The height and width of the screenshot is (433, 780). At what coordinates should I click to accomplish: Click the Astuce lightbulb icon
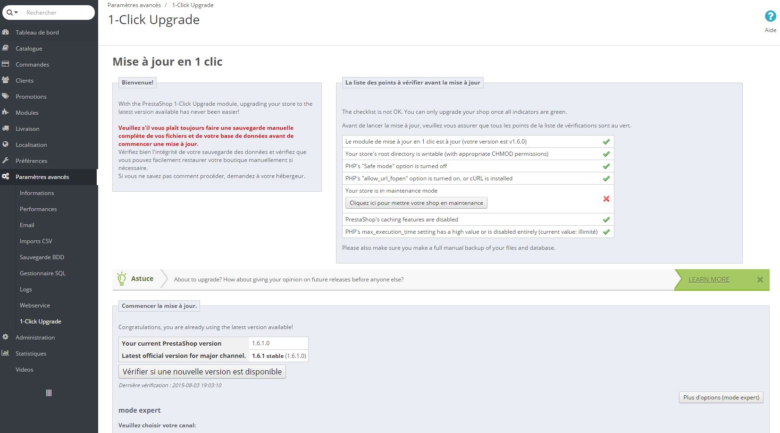tap(122, 279)
